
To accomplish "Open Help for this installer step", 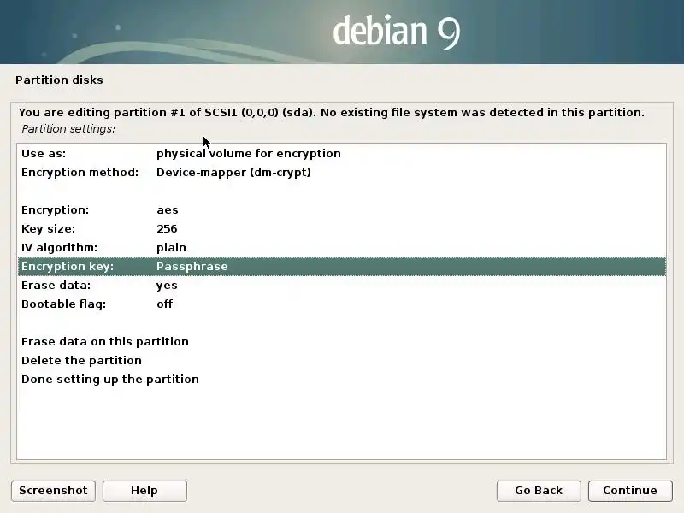I will [144, 491].
